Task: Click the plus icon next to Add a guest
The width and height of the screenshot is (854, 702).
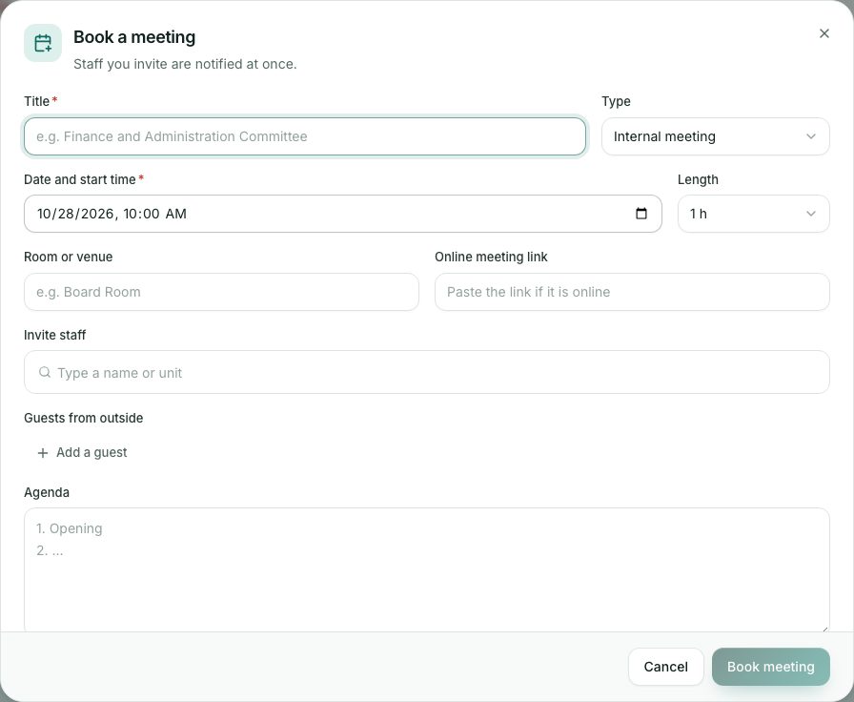Action: pos(43,453)
